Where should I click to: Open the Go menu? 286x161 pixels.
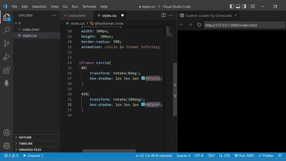tap(65, 7)
